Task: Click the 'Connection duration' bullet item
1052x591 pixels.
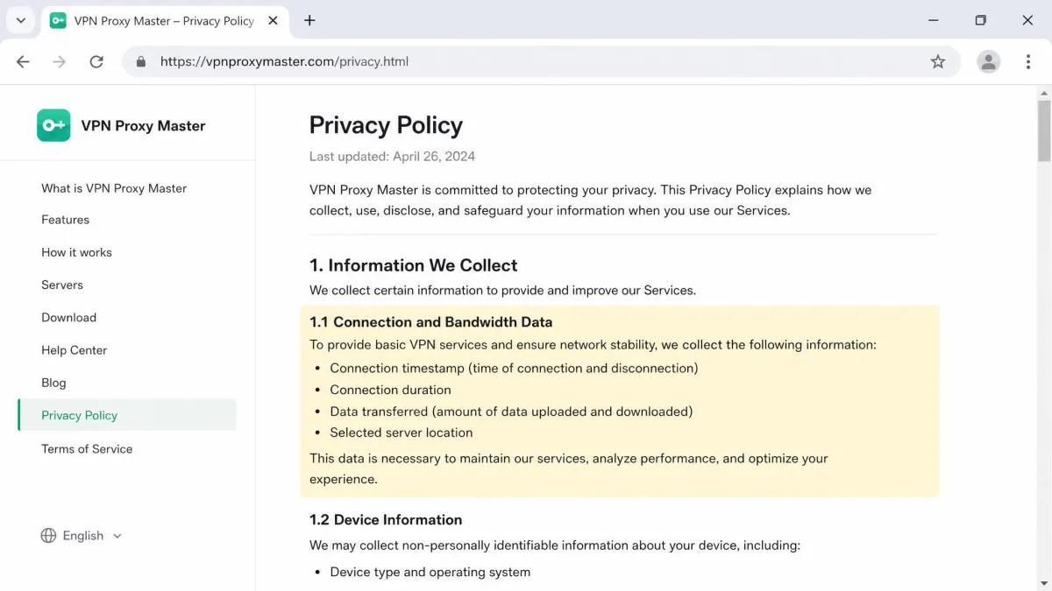Action: (x=390, y=390)
